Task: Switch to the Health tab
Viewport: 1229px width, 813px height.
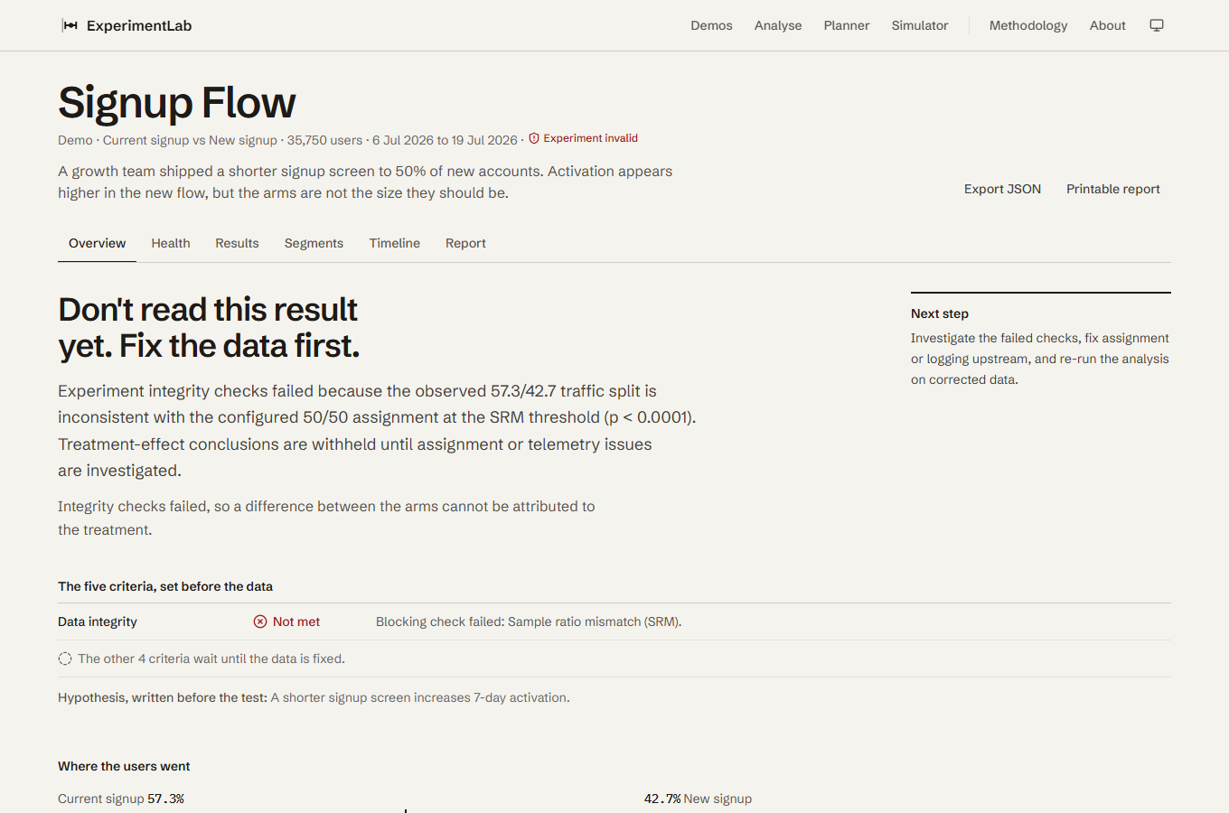Action: 171,243
